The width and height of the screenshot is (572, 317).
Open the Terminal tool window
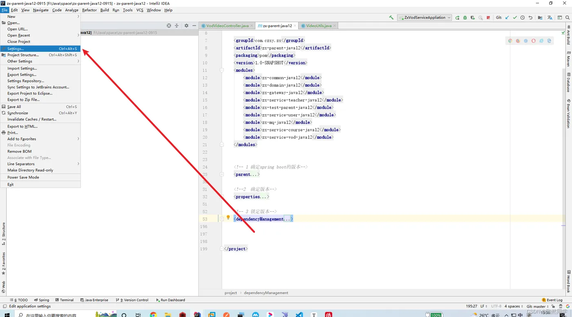[x=65, y=300]
